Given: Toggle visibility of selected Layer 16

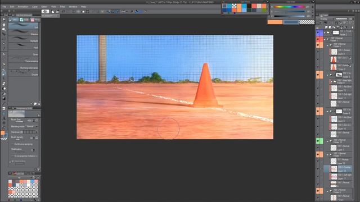Looking at the screenshot, I should tap(318, 169).
